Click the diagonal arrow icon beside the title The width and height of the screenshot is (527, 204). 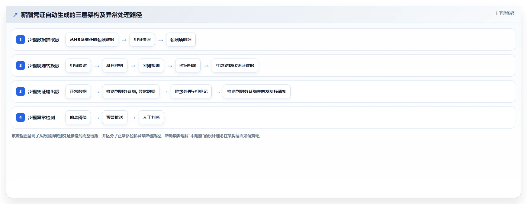[15, 15]
